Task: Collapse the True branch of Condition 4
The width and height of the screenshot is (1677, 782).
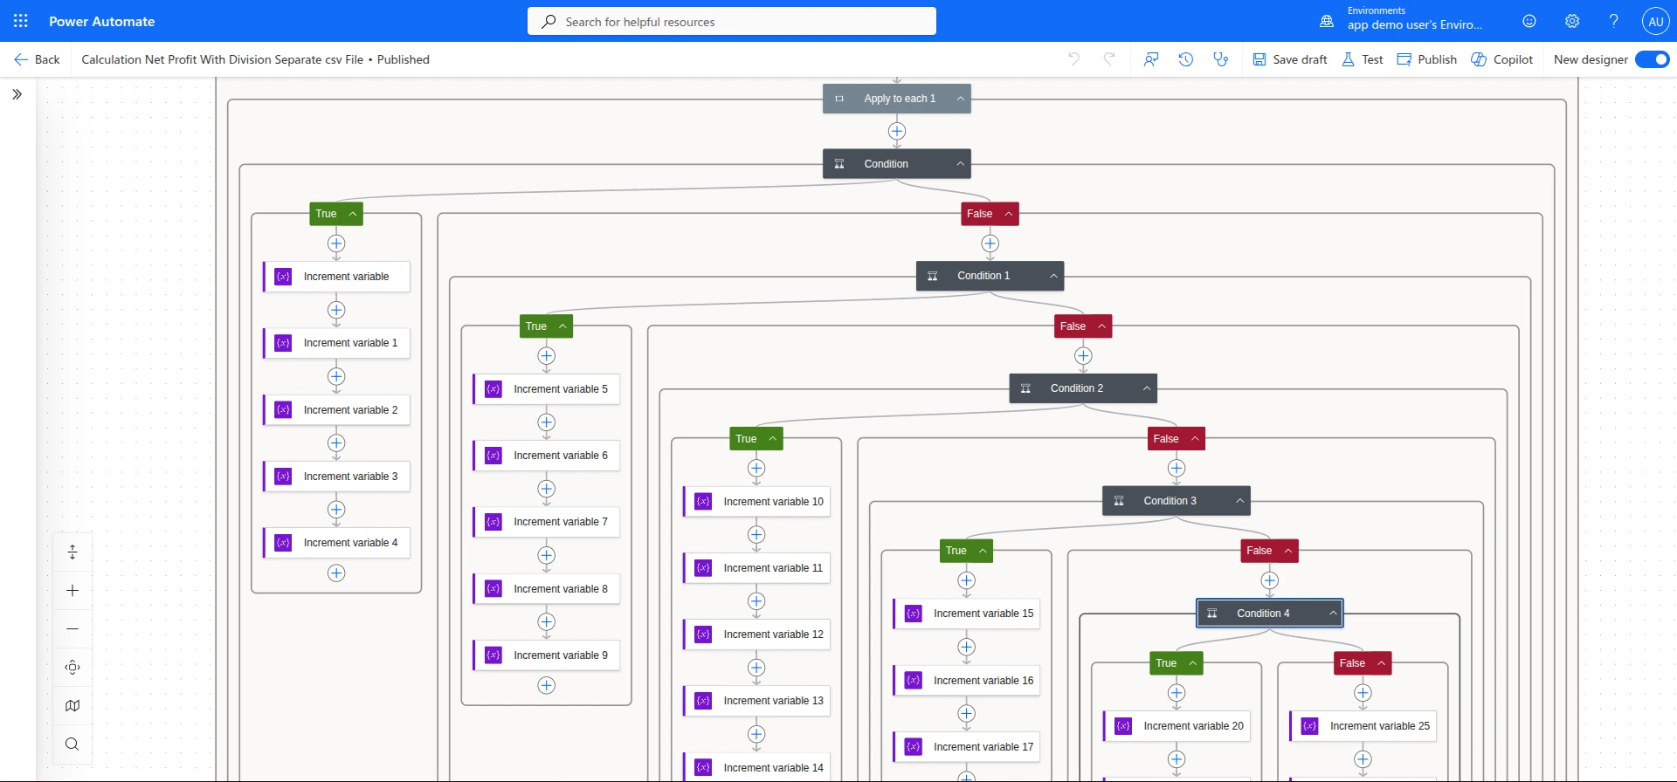Action: (1193, 663)
